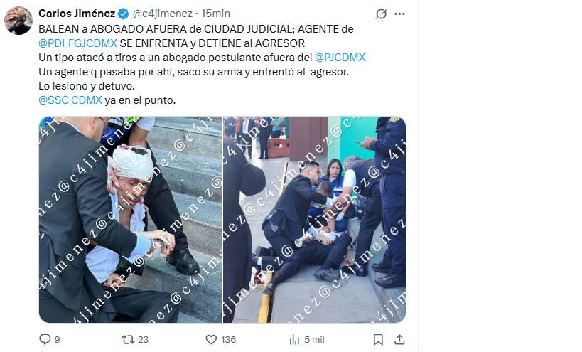
Task: Click the 136 likes count
Action: point(229,339)
